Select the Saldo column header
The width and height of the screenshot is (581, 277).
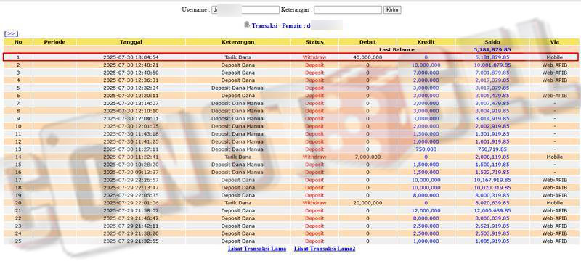coord(492,42)
